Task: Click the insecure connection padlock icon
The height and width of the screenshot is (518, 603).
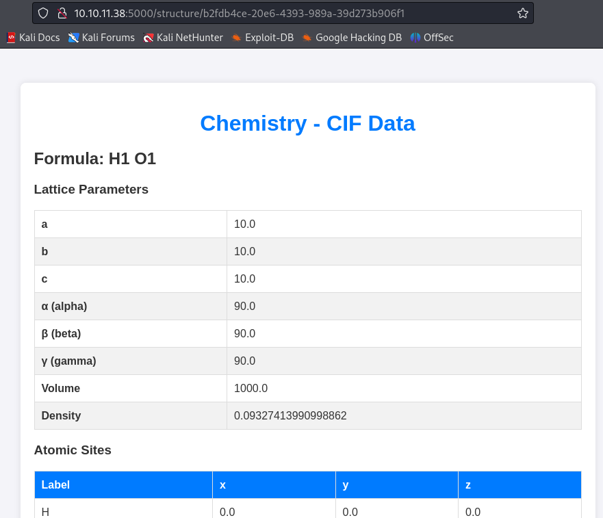Action: [62, 14]
